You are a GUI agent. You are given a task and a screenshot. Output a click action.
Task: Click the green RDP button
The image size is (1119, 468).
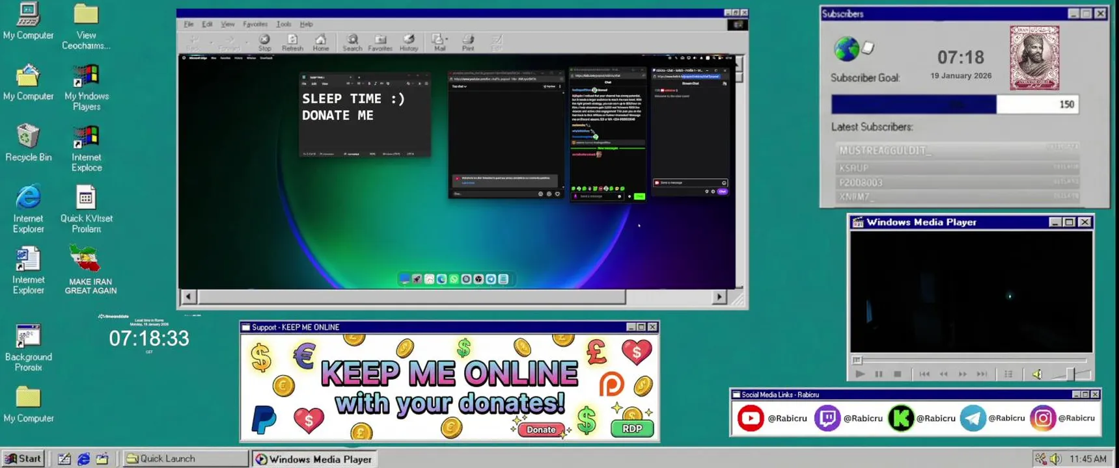632,429
